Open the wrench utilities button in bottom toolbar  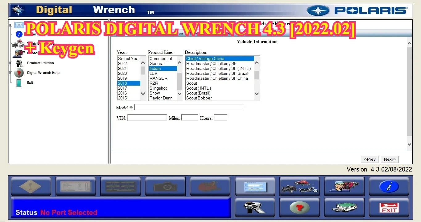pos(255,208)
